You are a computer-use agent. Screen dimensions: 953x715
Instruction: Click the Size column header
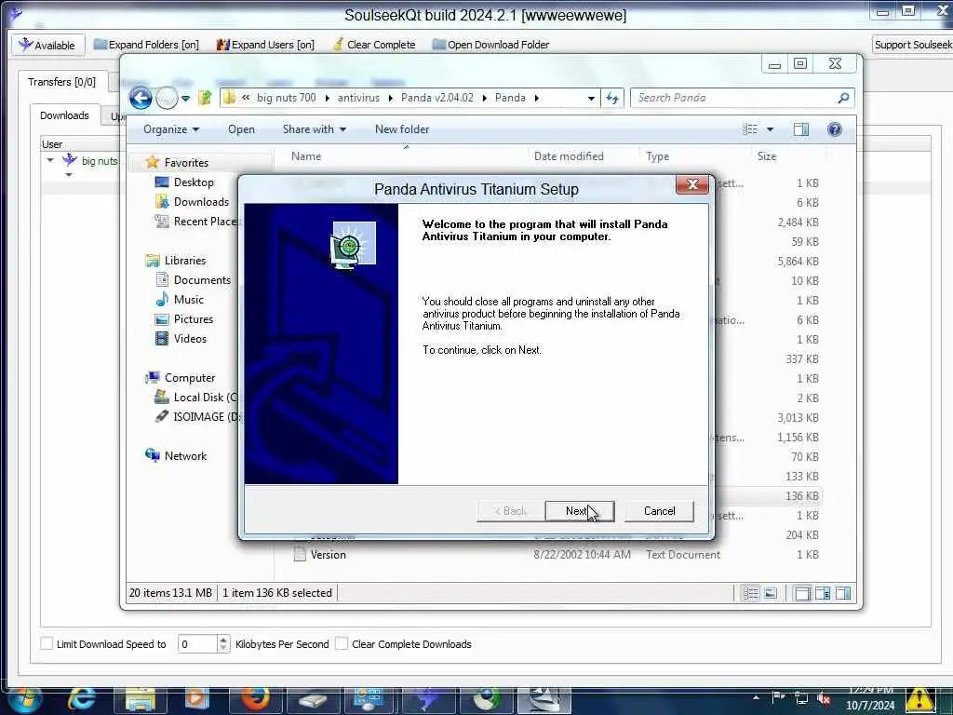(767, 156)
